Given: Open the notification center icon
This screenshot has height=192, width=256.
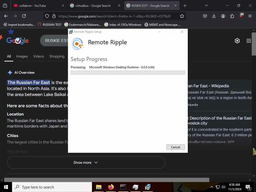Looking at the screenshot, I should tap(248, 187).
